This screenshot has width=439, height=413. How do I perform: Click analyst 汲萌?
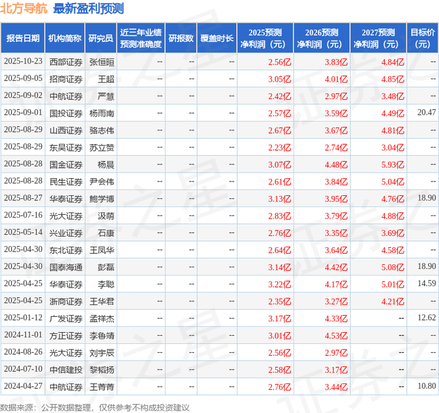coord(106,216)
